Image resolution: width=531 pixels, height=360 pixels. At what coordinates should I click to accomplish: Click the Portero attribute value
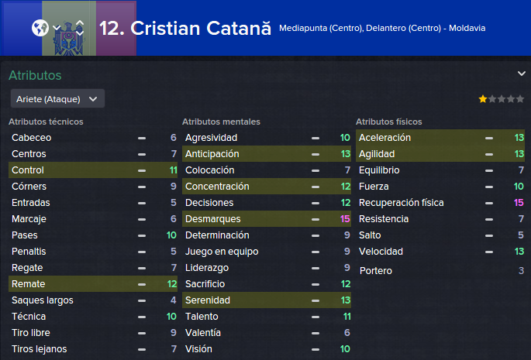(521, 271)
